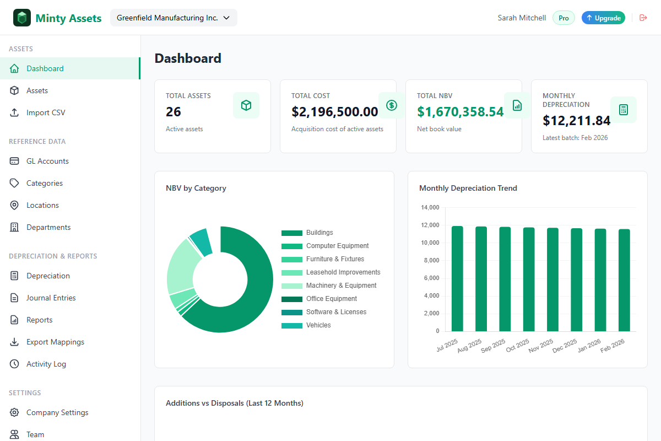Screen dimensions: 661x441
Task: Click the Leasehold Improvements legend entry
Action: pos(331,272)
